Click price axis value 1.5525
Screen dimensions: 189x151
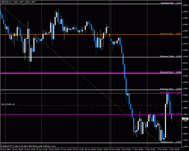(x=185, y=5)
